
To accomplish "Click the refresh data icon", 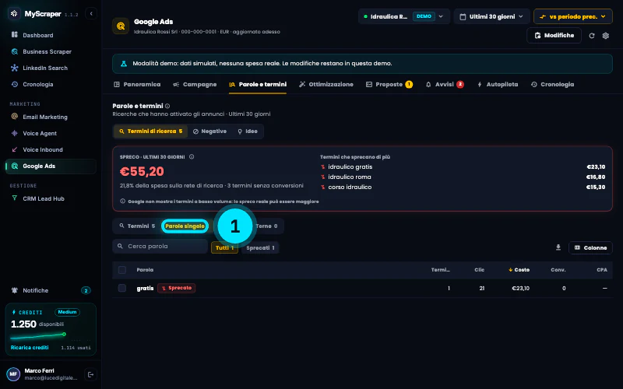I will pos(592,36).
